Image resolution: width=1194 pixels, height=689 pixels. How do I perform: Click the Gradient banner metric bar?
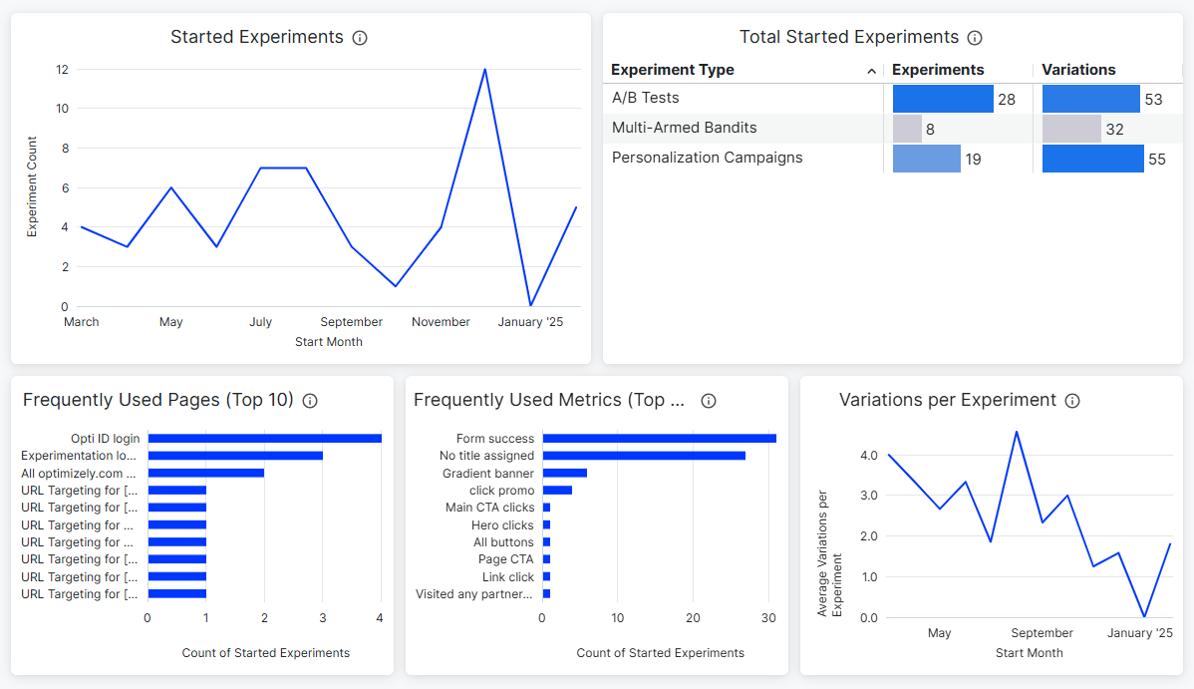[x=564, y=474]
